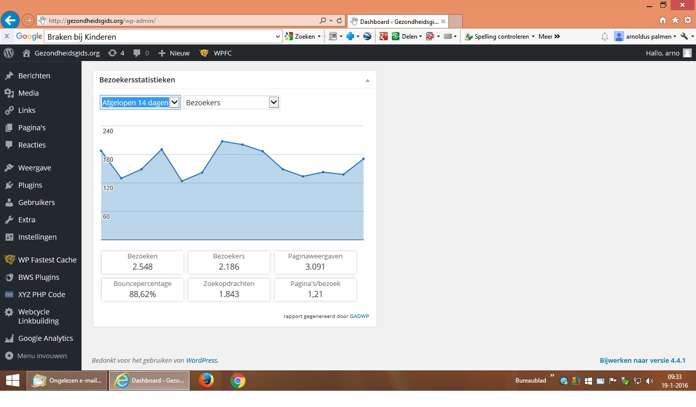Click the Gebruikers person icon
696x407 pixels.
pos(9,202)
